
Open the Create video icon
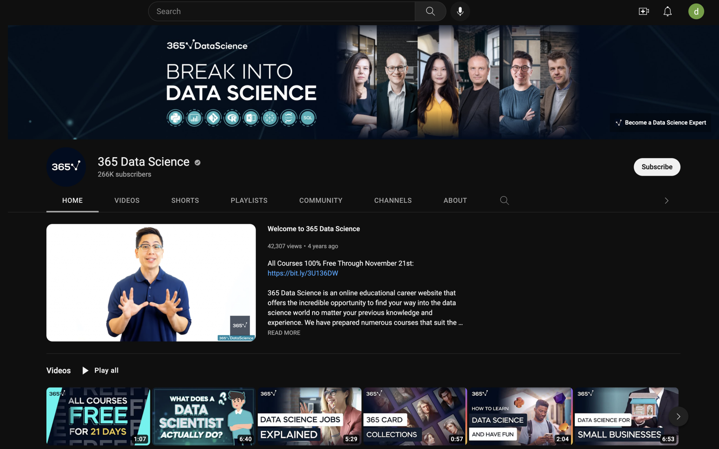[x=644, y=11]
